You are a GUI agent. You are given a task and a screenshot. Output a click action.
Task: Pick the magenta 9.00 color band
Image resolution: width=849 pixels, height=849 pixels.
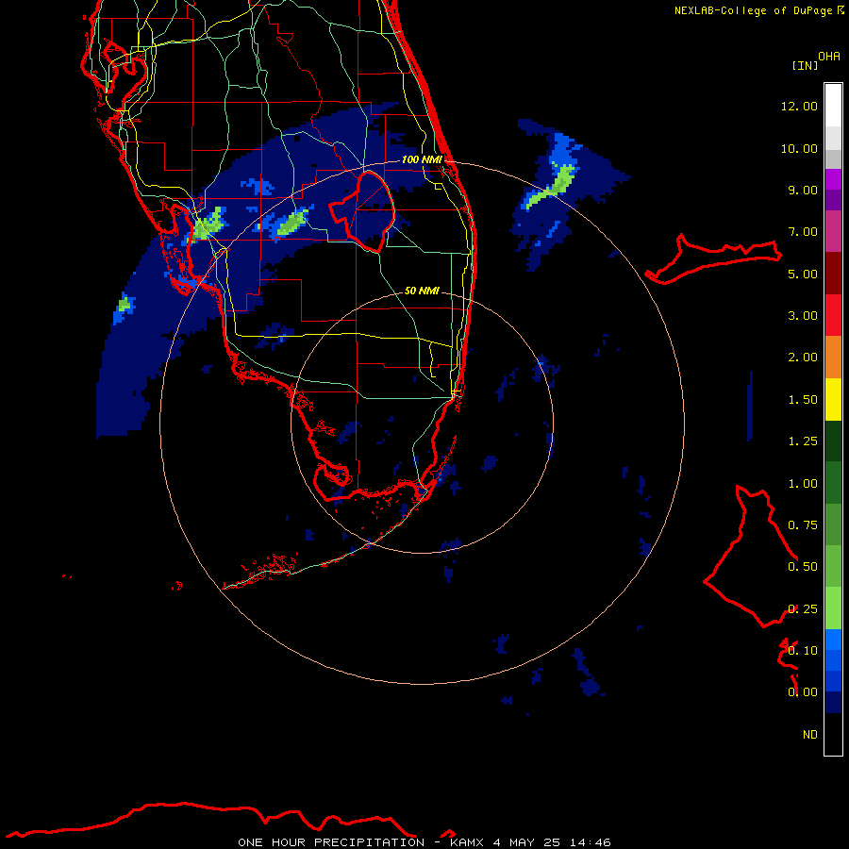pos(833,179)
